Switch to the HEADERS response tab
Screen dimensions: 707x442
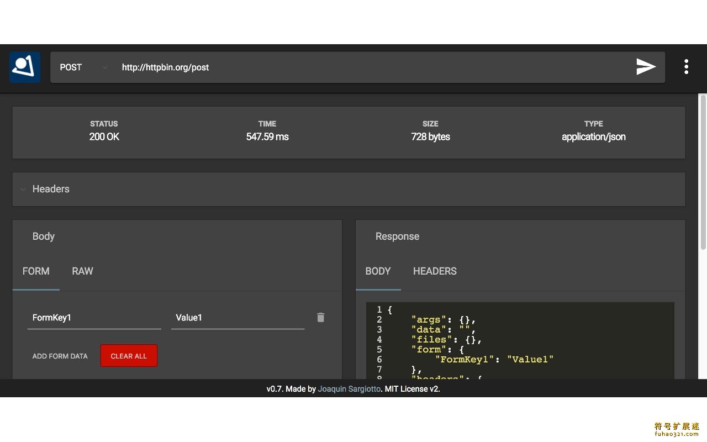(x=435, y=271)
